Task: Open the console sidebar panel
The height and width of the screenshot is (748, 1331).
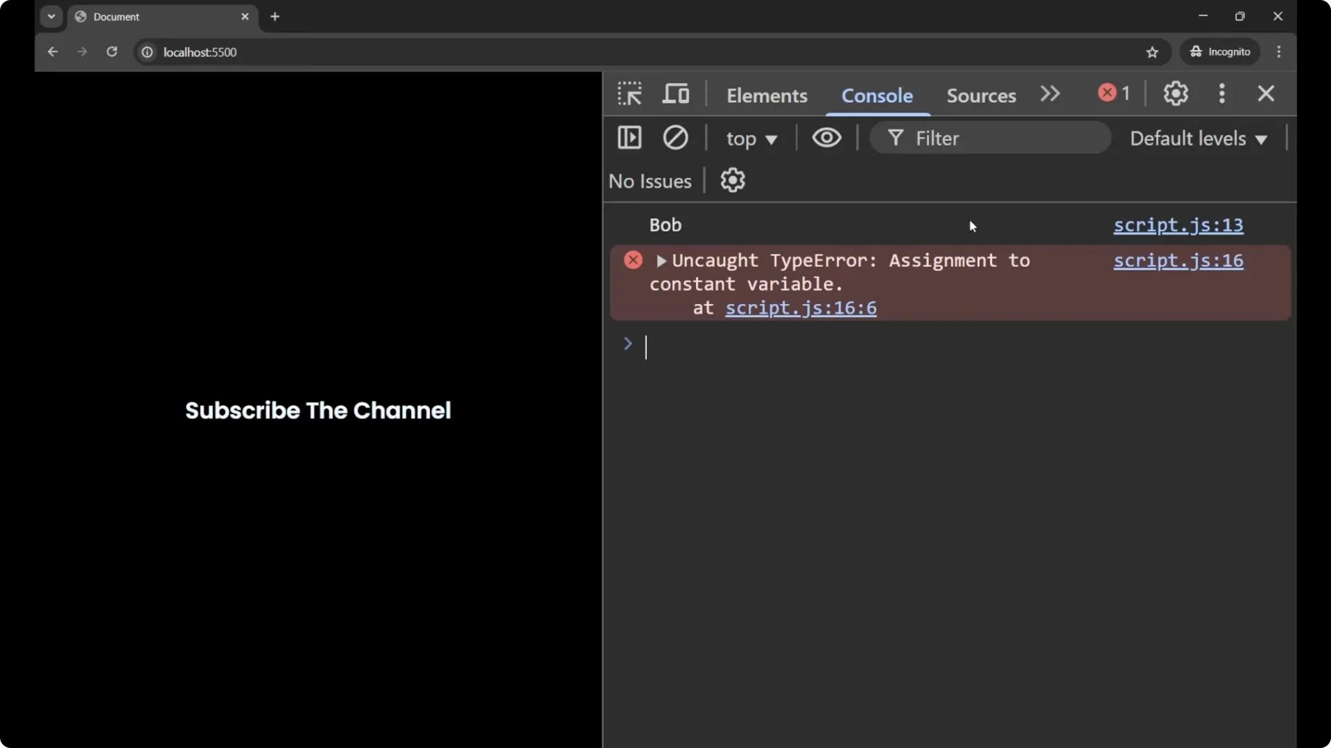Action: 629,138
